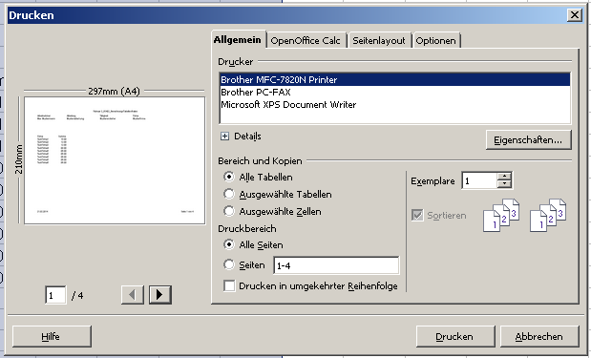
Task: Open the Optionen tab
Action: pos(435,41)
